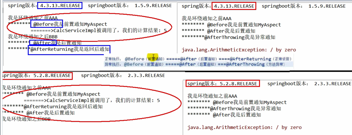Click the 正常执行 order summary line
Screen dimensions: 352x135
[198, 59]
